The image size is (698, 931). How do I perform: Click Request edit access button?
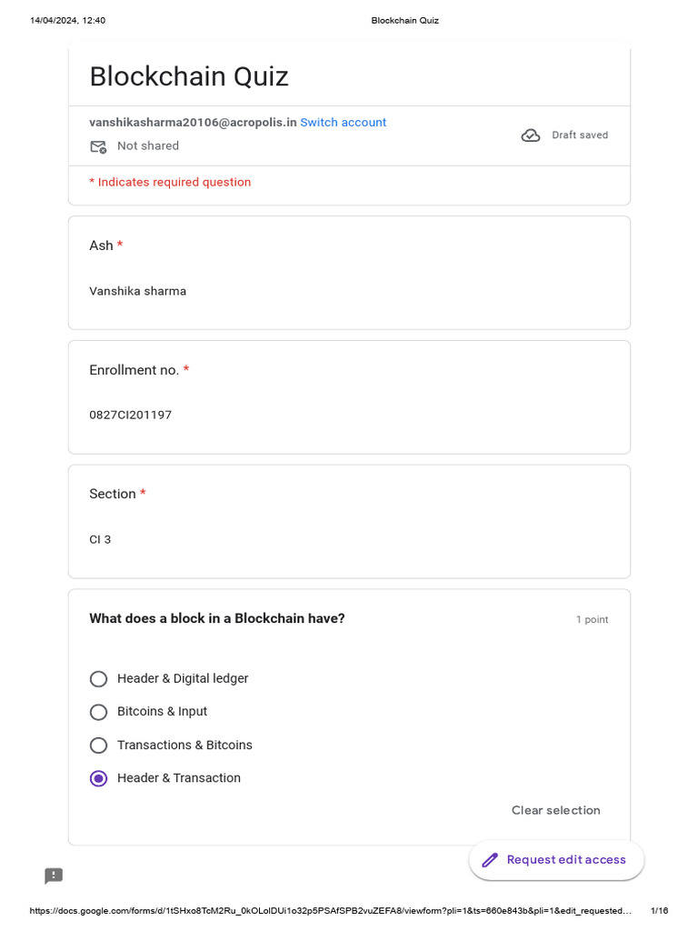click(x=556, y=860)
